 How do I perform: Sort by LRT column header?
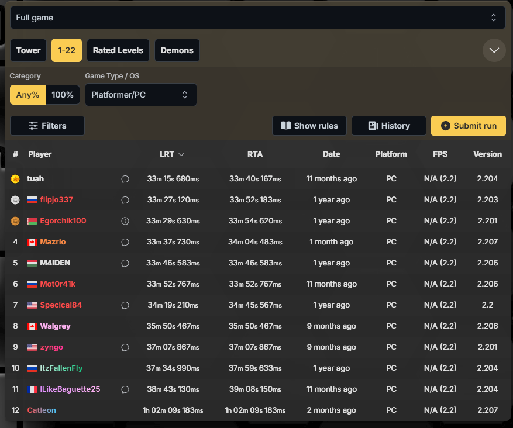click(172, 154)
